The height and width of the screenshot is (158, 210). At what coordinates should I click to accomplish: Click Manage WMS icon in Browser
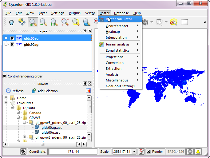pyautogui.click(x=88, y=91)
